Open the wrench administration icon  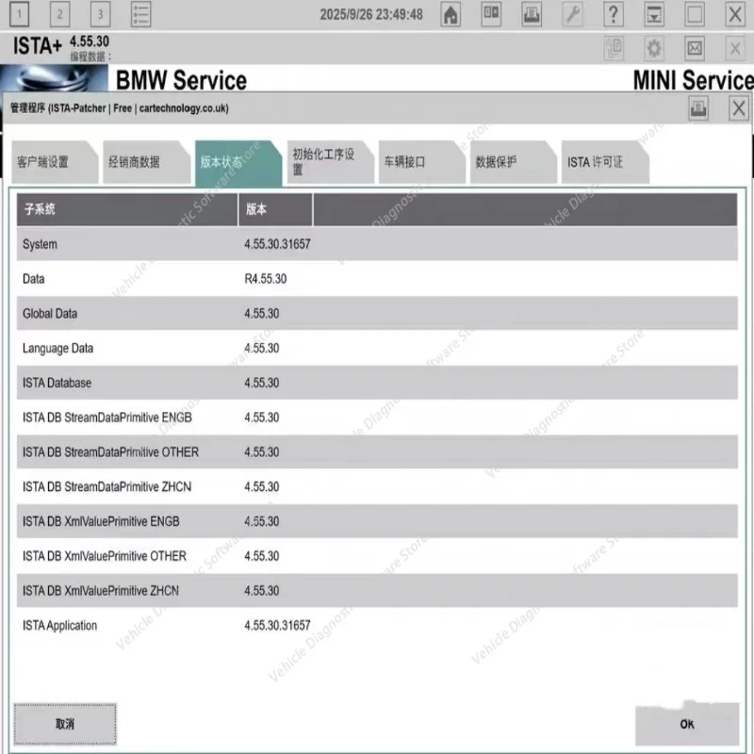(x=573, y=14)
